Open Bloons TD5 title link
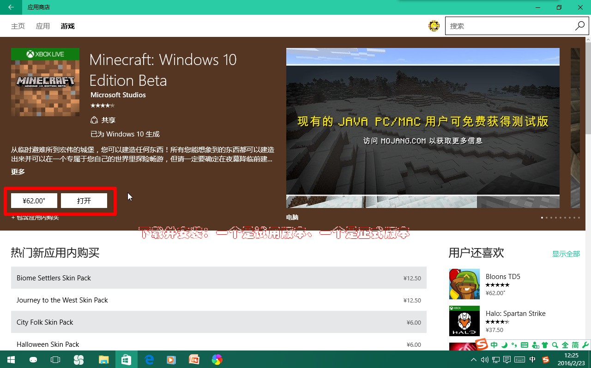591x368 pixels. [503, 277]
